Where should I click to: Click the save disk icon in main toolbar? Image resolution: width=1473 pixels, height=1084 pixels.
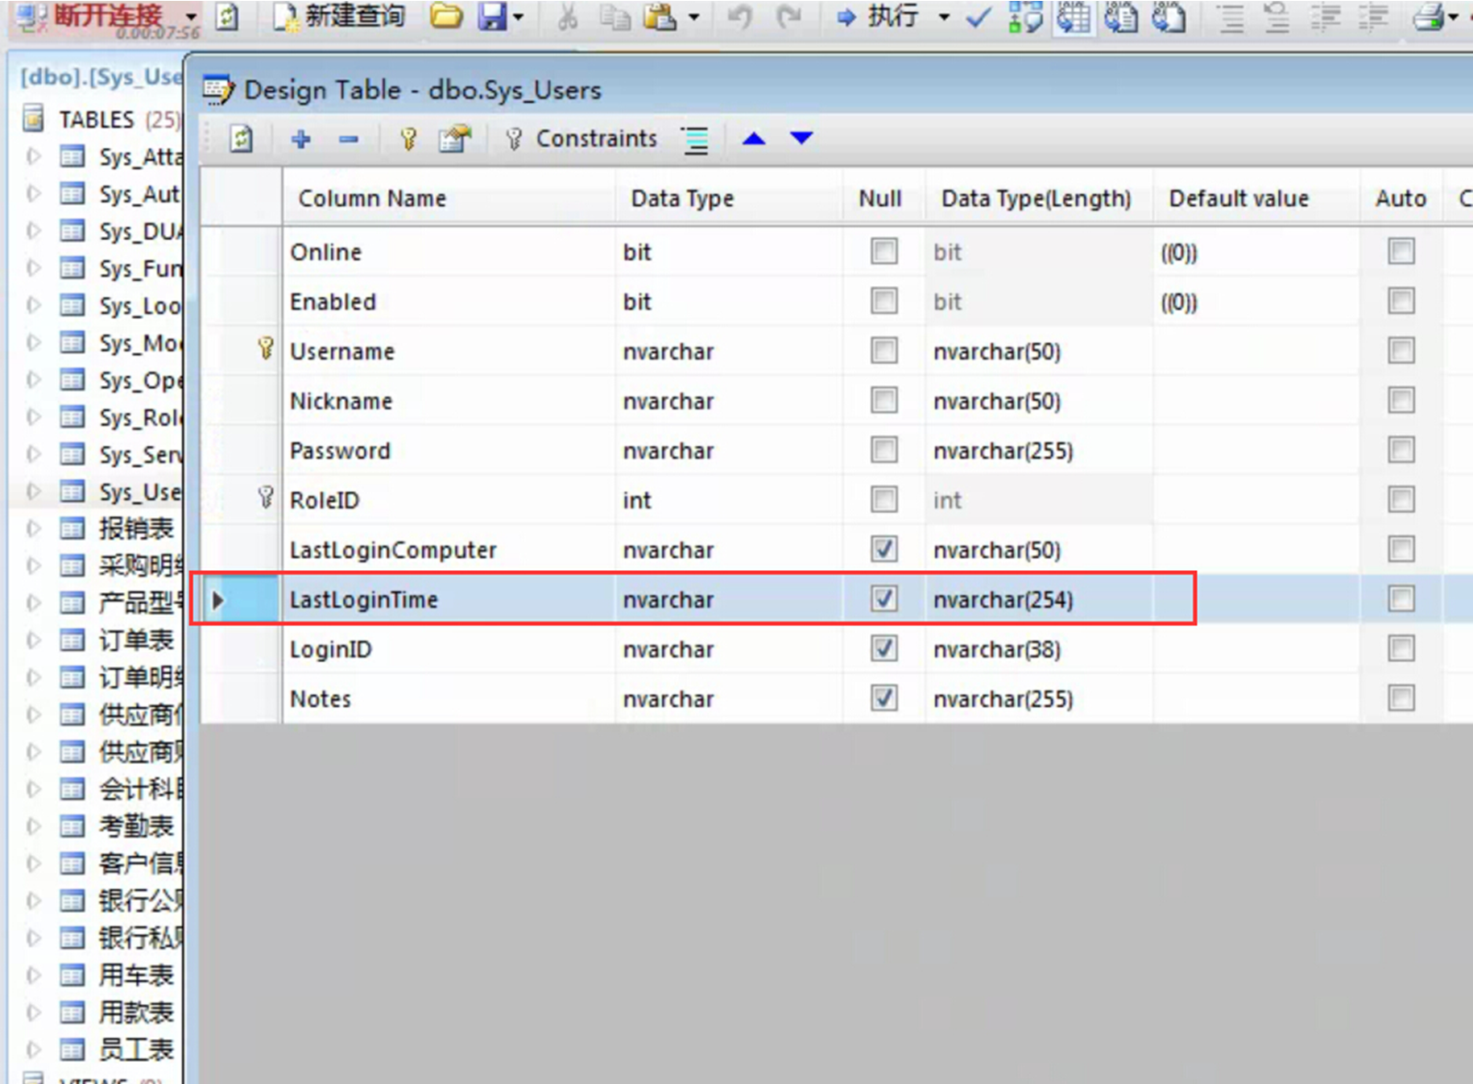pos(493,17)
